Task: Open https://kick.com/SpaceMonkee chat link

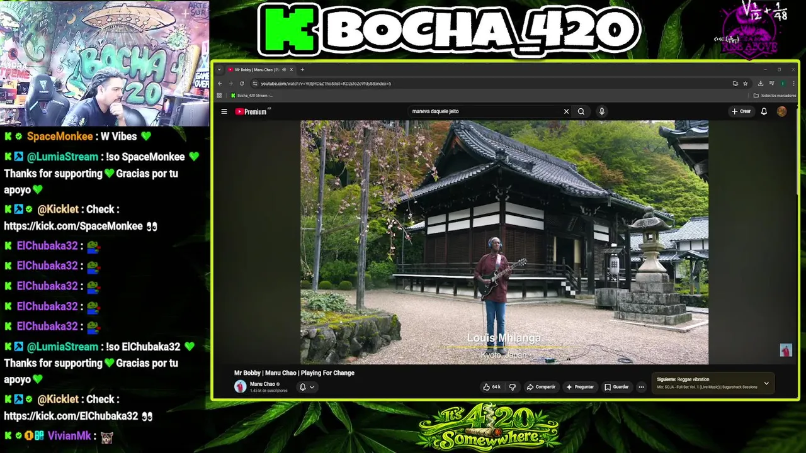Action: point(72,226)
